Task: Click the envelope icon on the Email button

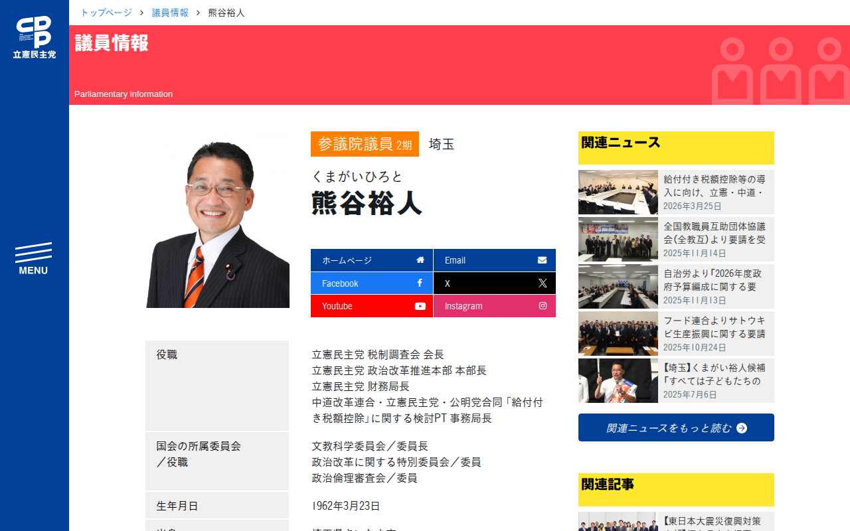Action: click(543, 260)
